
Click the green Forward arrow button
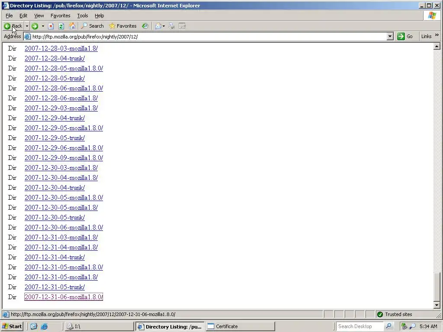pos(35,26)
